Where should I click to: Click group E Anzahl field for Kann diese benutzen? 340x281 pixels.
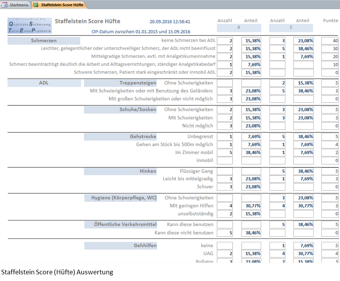tap(278, 224)
